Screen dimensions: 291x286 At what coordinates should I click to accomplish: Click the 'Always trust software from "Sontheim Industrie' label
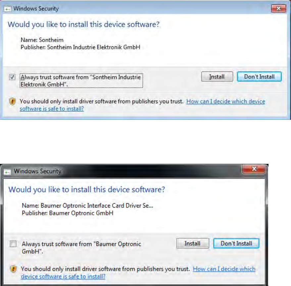[81, 80]
